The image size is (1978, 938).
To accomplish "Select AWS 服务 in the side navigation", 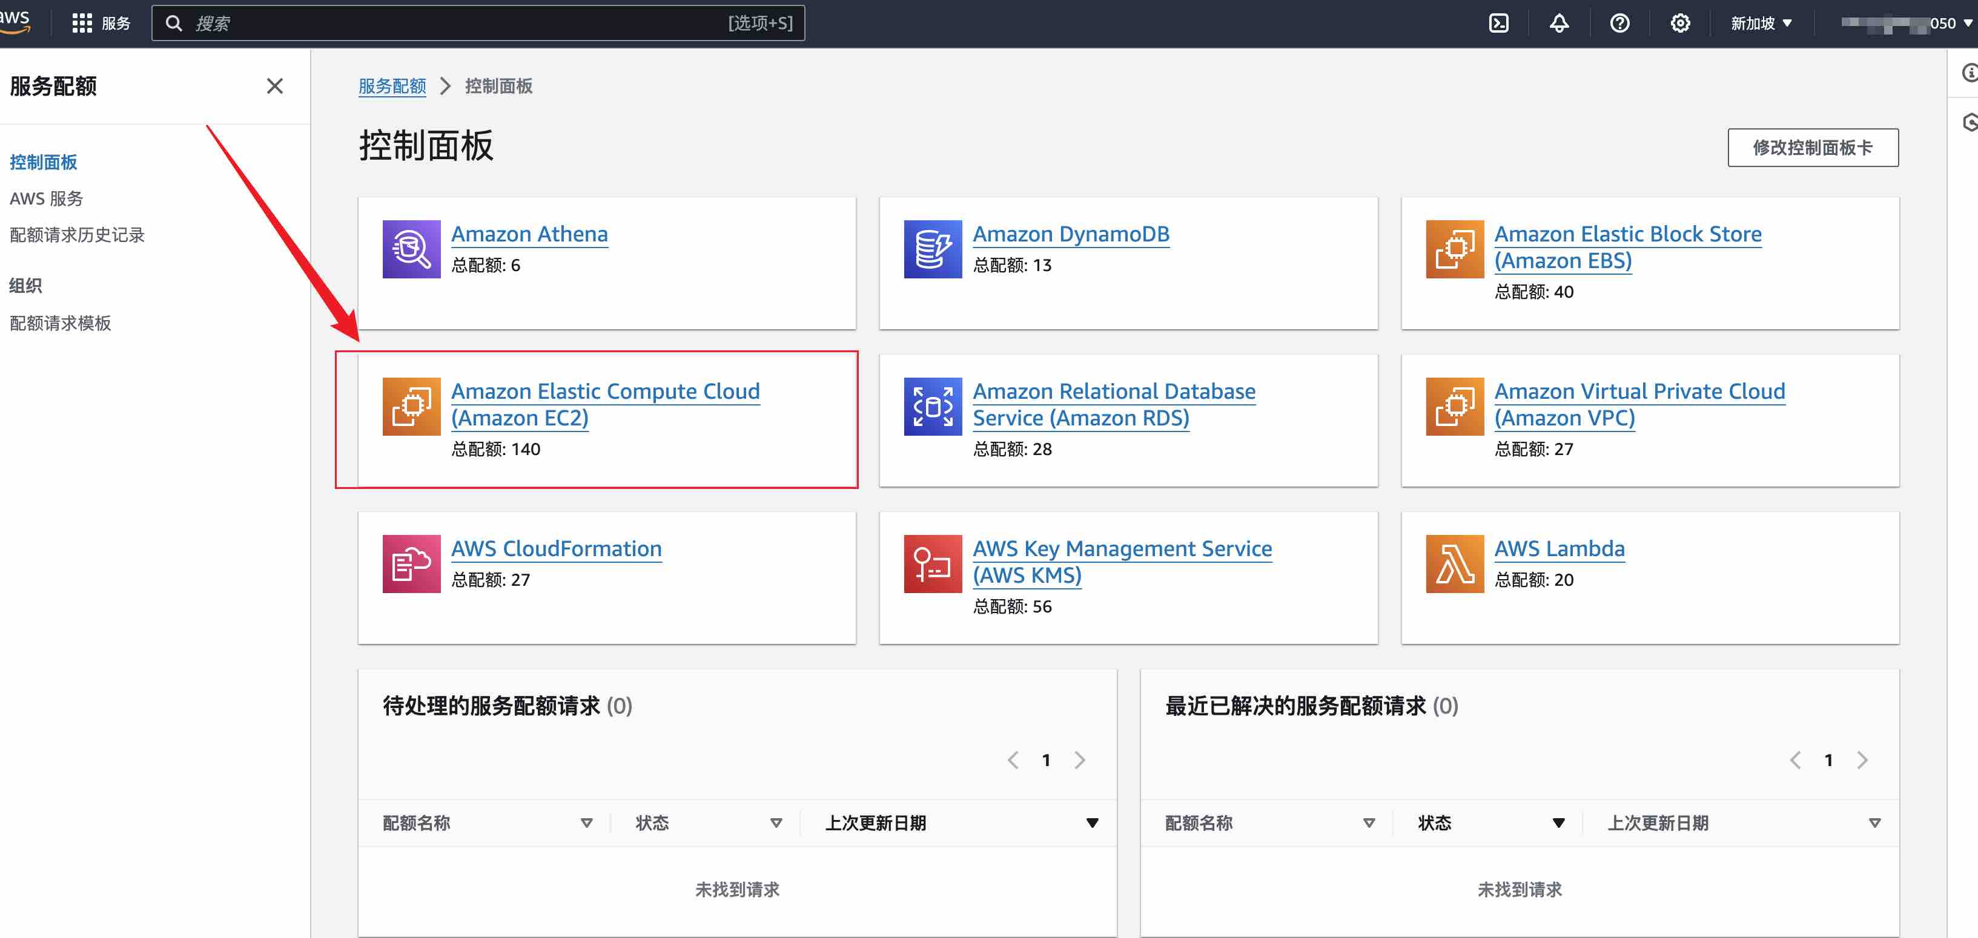I will 46,198.
